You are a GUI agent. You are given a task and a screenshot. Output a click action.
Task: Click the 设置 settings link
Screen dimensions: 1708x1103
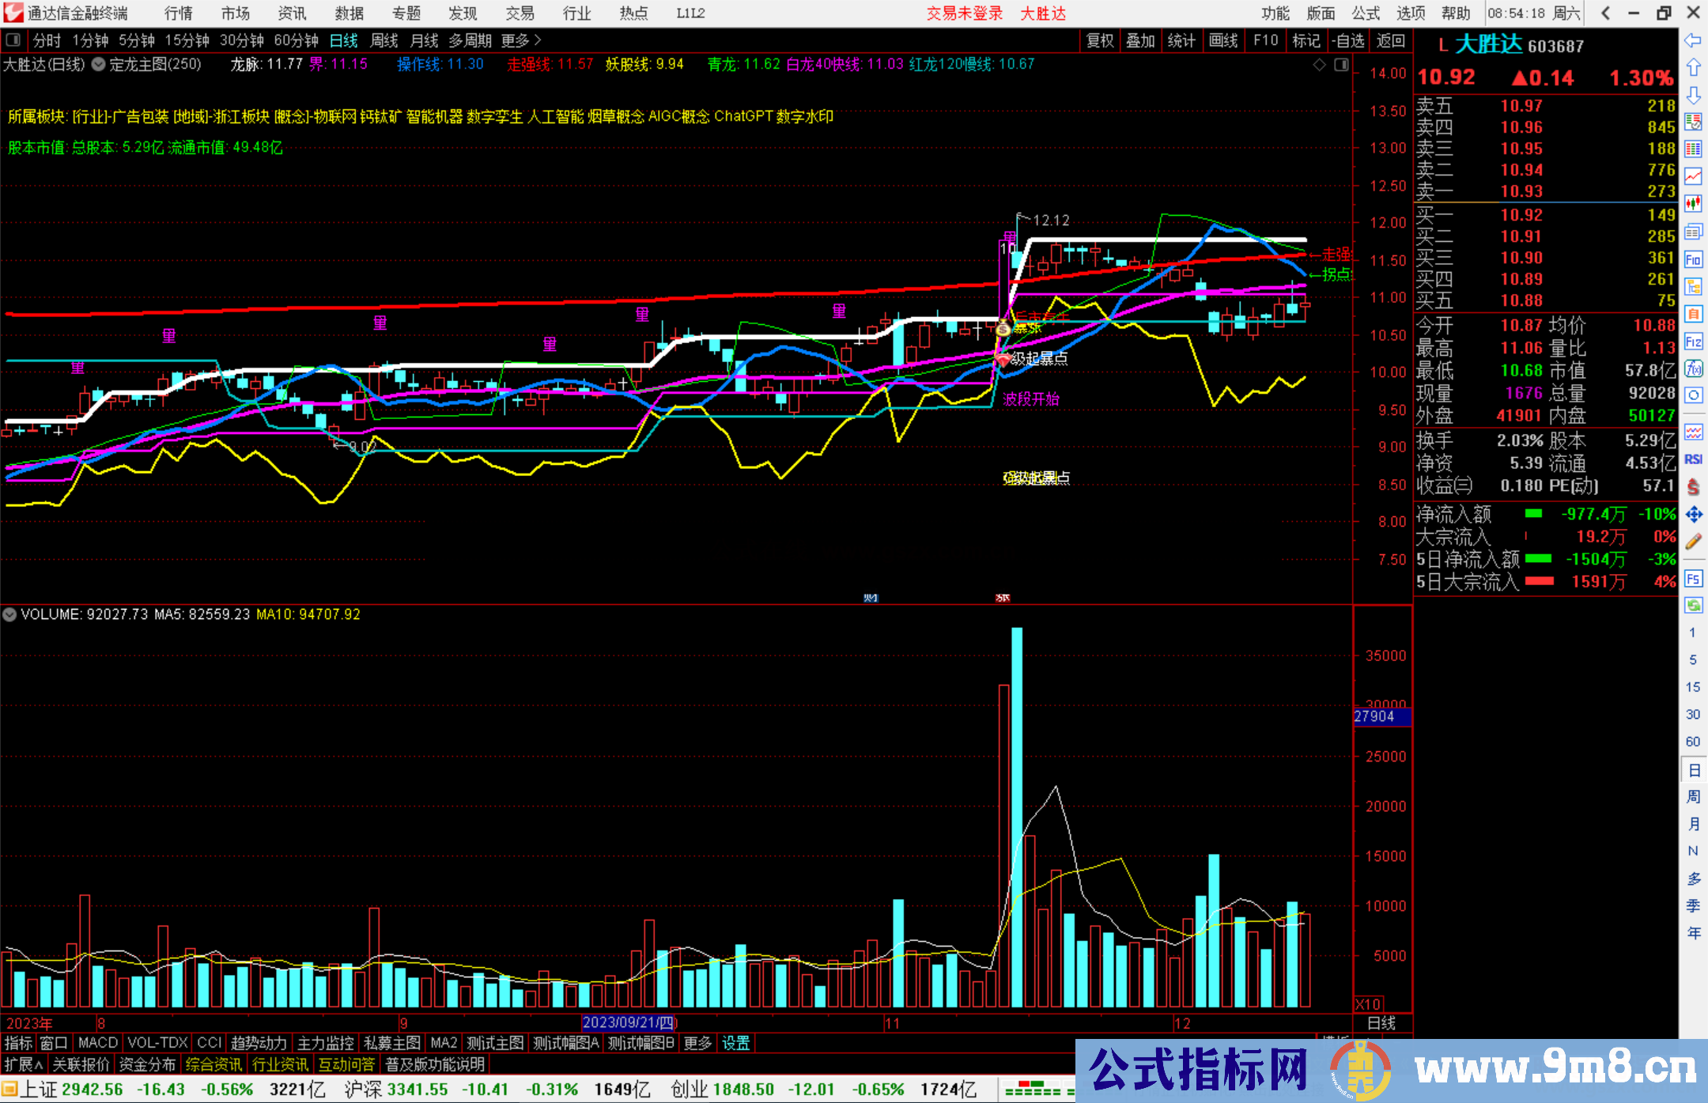[x=735, y=1043]
